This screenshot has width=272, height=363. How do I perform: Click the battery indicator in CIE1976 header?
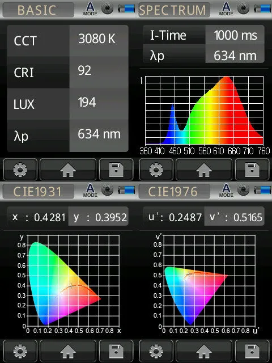(x=262, y=191)
